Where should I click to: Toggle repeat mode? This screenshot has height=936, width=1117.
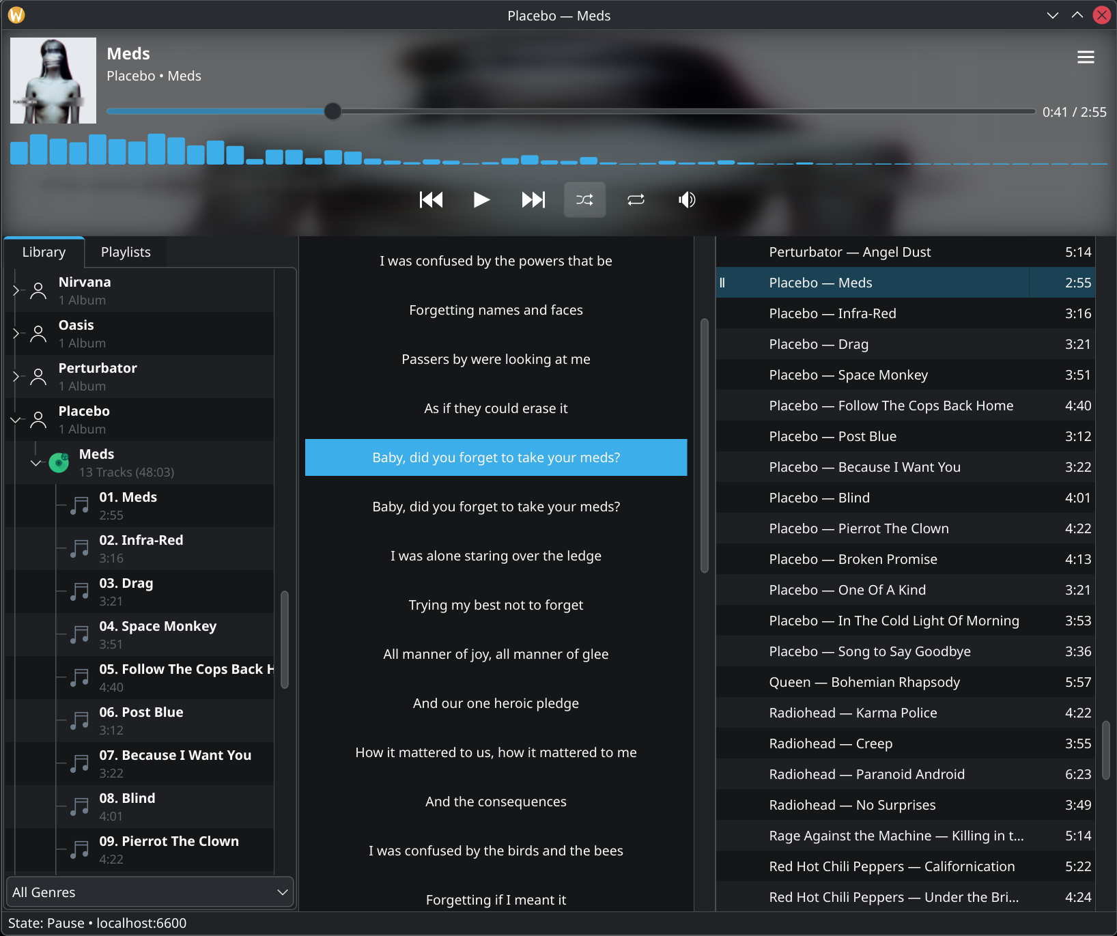pos(636,200)
